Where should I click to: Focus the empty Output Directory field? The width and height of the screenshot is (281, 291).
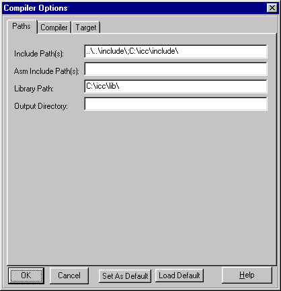pyautogui.click(x=176, y=103)
